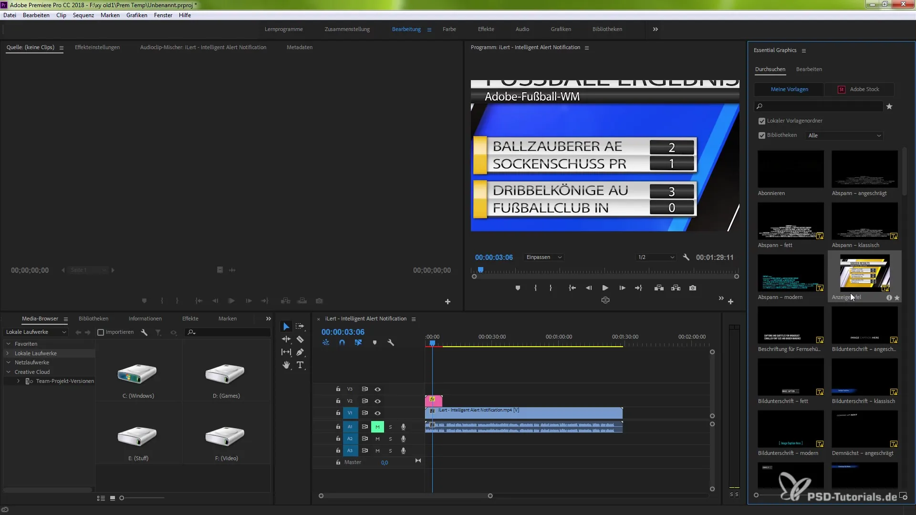Select the Selection tool arrow
Screen dimensions: 916x515
coord(286,327)
